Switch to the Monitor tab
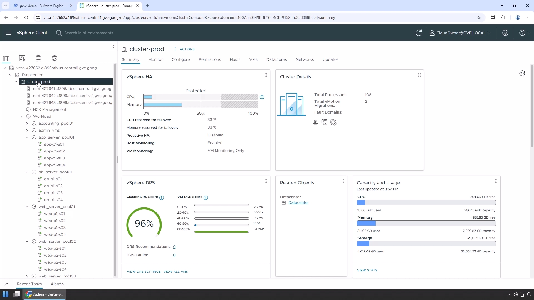534x300 pixels. click(x=155, y=59)
